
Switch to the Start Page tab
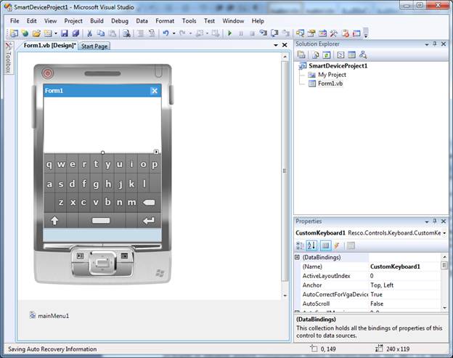[94, 46]
